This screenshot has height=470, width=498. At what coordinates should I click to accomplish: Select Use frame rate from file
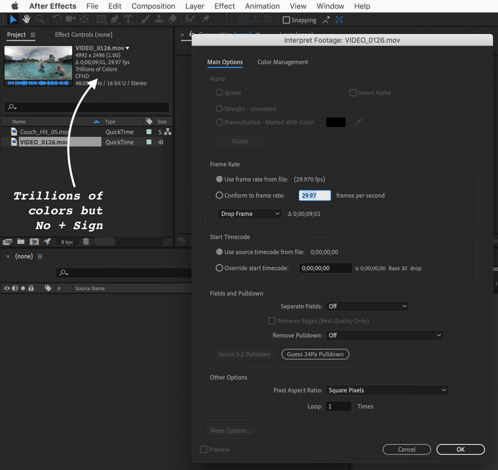click(x=219, y=179)
